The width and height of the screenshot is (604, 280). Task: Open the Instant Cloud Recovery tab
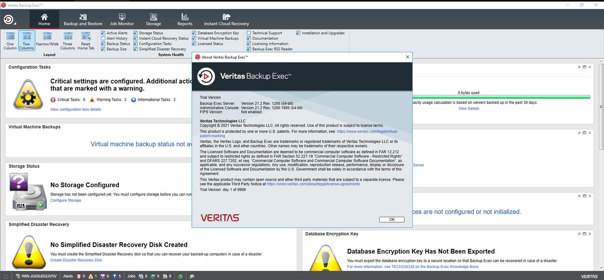[227, 20]
